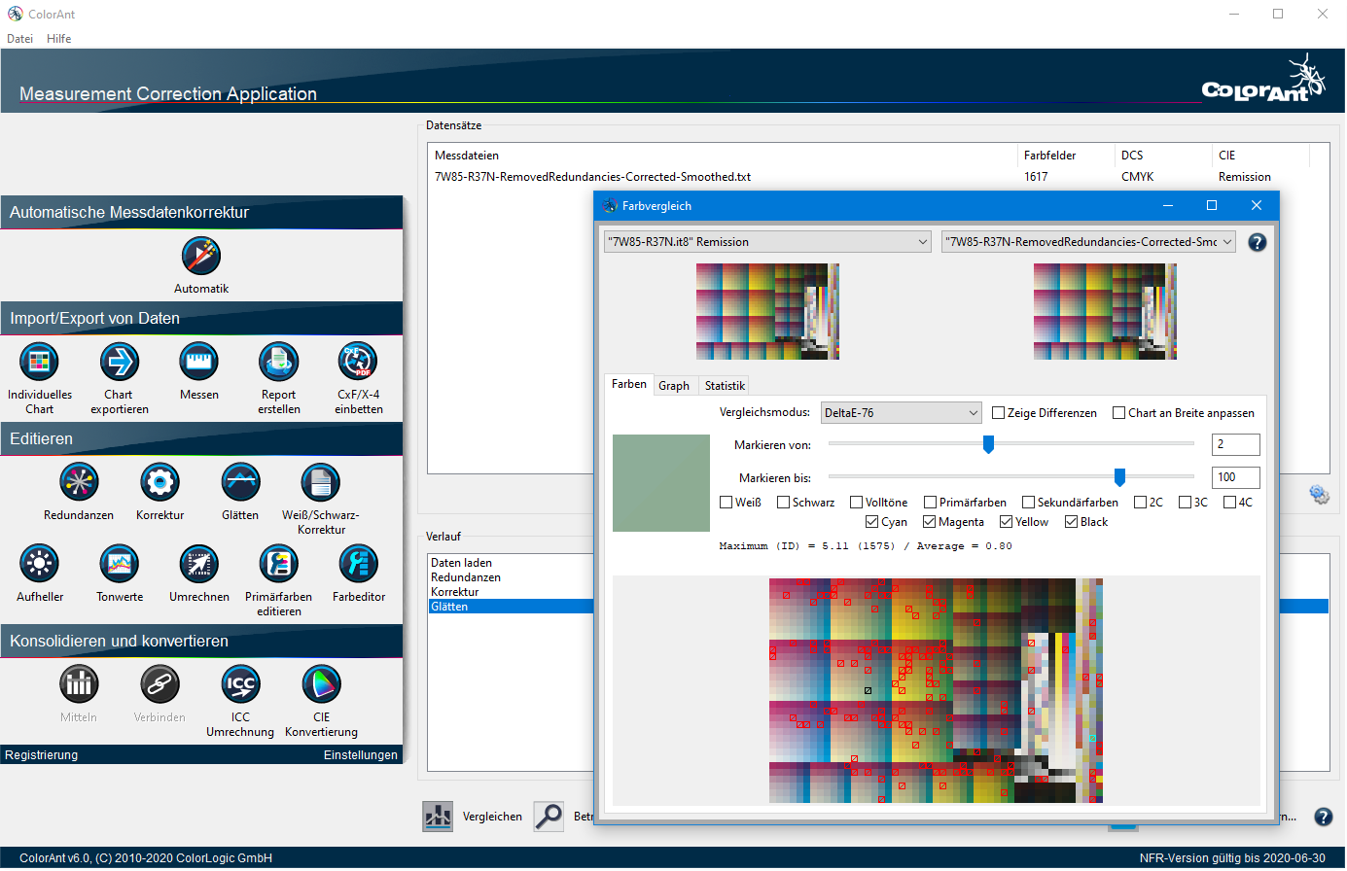
Task: Click the CxF/X-4 einbetten icon
Action: tap(358, 362)
